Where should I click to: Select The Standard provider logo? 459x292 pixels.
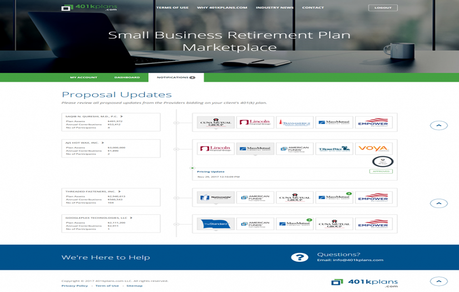(216, 224)
